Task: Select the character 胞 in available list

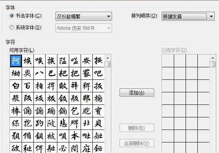Action: click(x=86, y=111)
